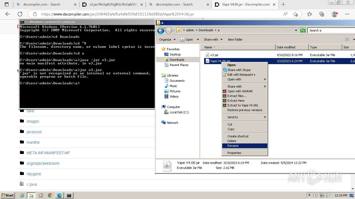
Task: Open javassist folder link
Action: click(34, 132)
